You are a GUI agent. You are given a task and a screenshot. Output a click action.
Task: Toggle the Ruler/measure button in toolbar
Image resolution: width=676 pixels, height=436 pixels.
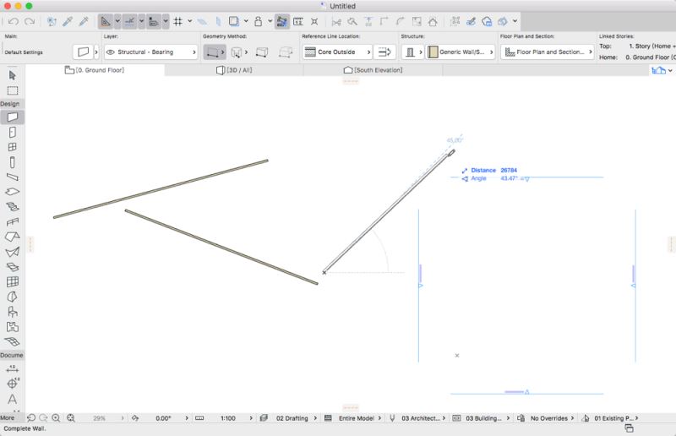(x=154, y=21)
